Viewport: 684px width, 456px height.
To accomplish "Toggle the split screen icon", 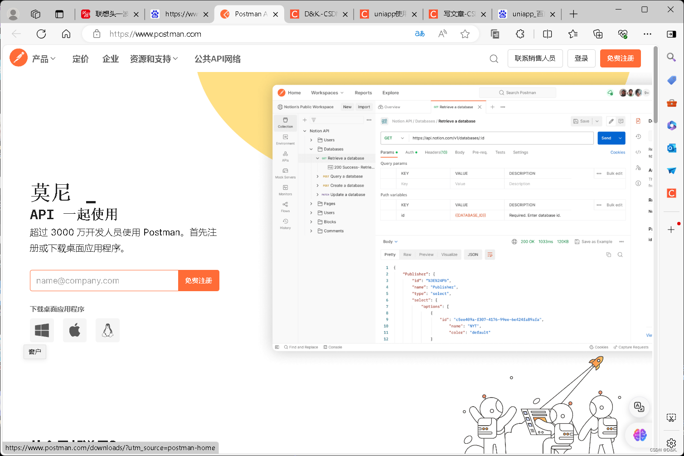I will pyautogui.click(x=548, y=34).
